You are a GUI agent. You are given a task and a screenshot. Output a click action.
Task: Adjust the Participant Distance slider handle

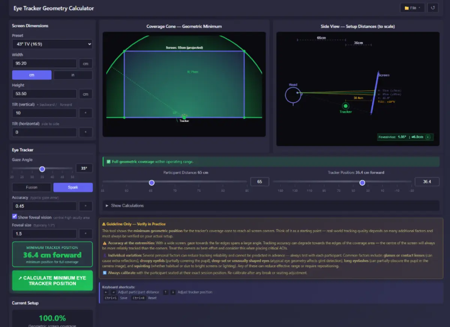coord(151,182)
